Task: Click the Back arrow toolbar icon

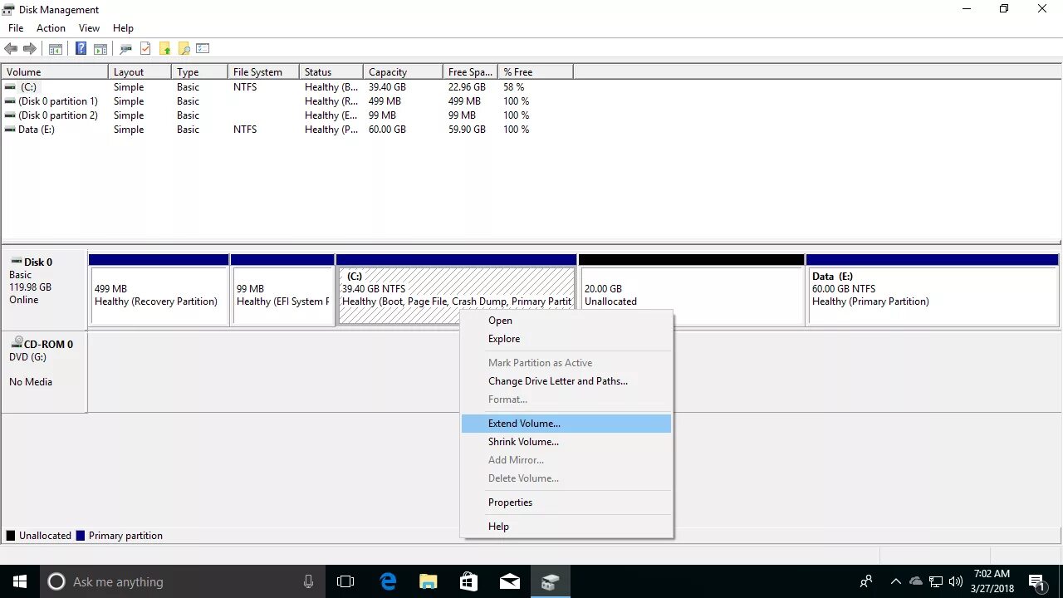Action: click(x=11, y=49)
